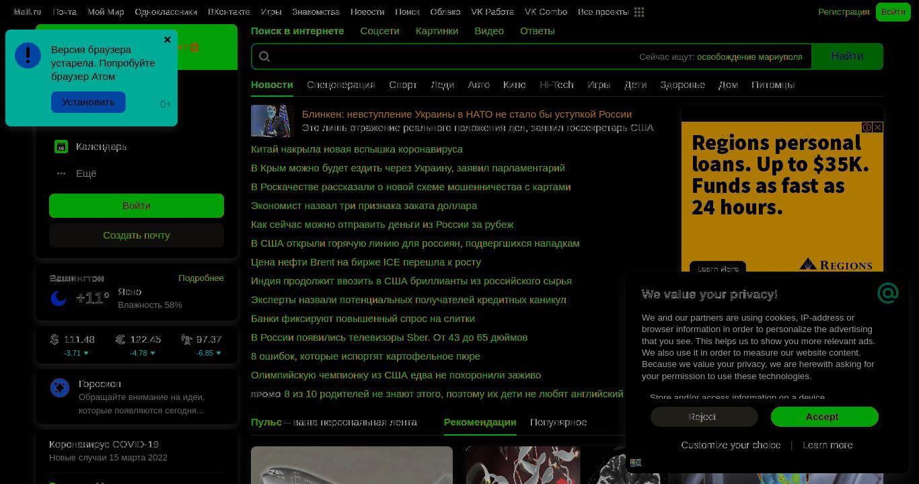The image size is (919, 484).
Task: Reject the privacy cookies
Action: (x=704, y=417)
